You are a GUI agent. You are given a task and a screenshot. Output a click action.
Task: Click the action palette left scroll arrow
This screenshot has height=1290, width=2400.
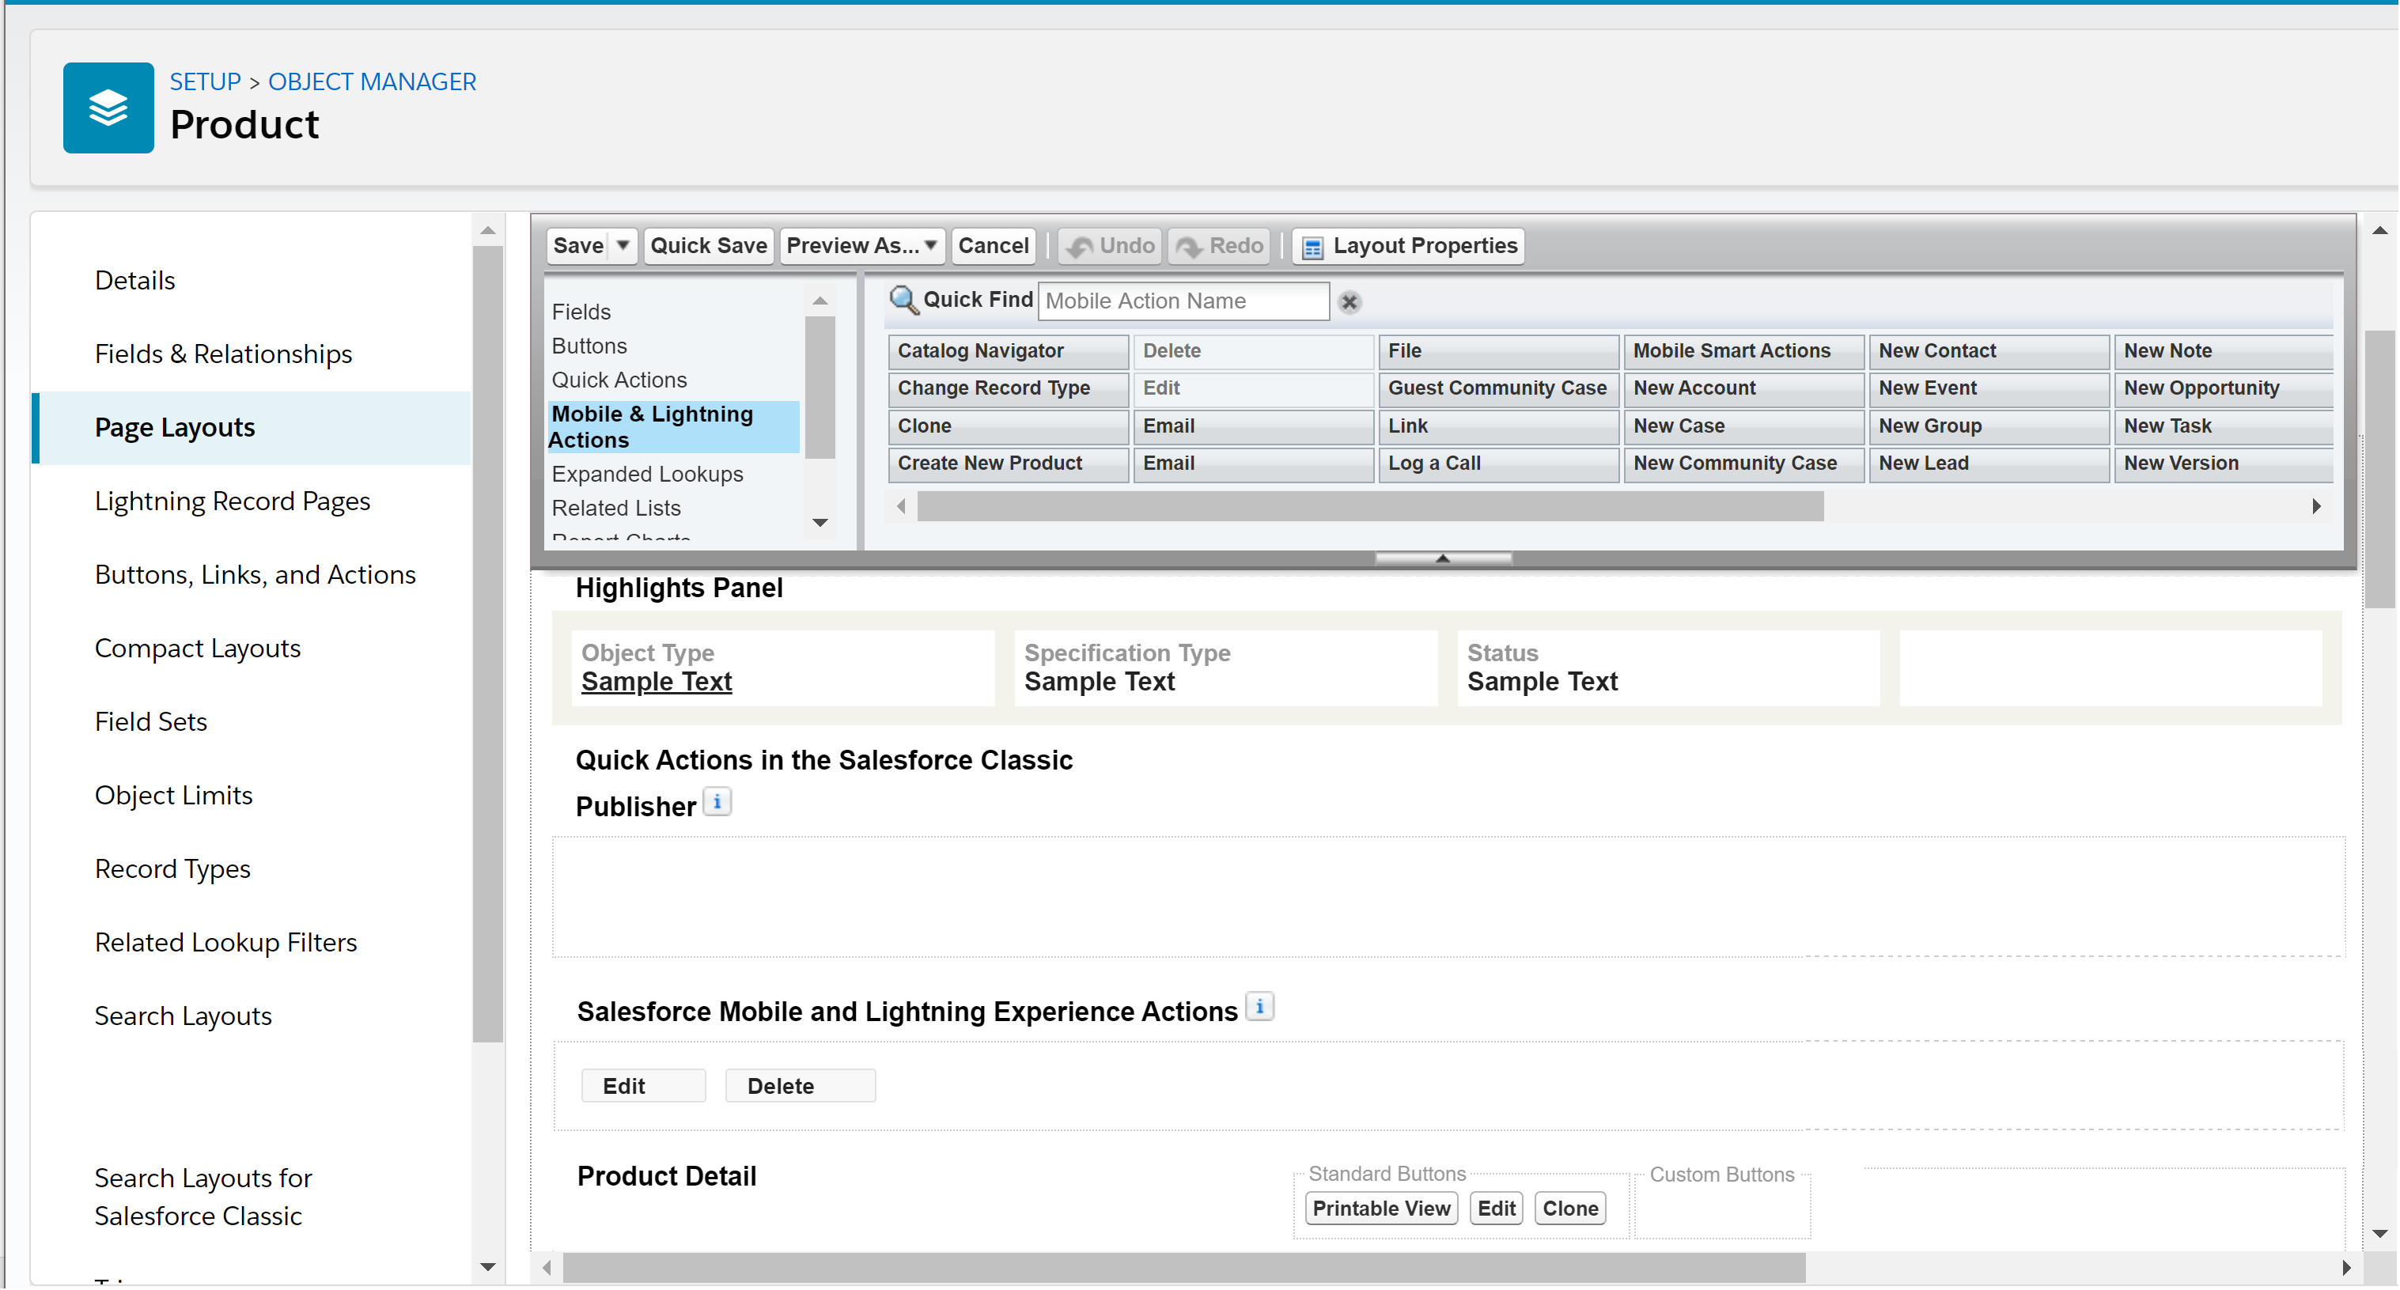(901, 507)
